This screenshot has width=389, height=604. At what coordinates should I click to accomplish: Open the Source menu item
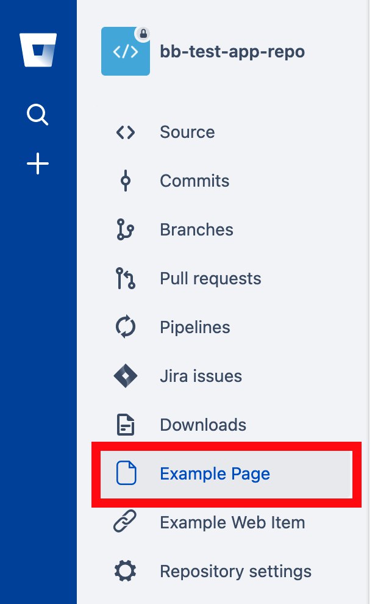pyautogui.click(x=187, y=132)
